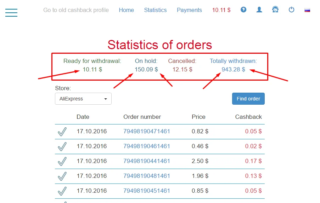The width and height of the screenshot is (320, 203).
Task: Click cashback 0.17 $ cell
Action: click(253, 161)
